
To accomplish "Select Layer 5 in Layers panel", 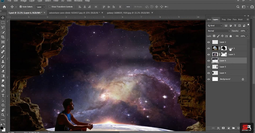I will coord(227,67).
